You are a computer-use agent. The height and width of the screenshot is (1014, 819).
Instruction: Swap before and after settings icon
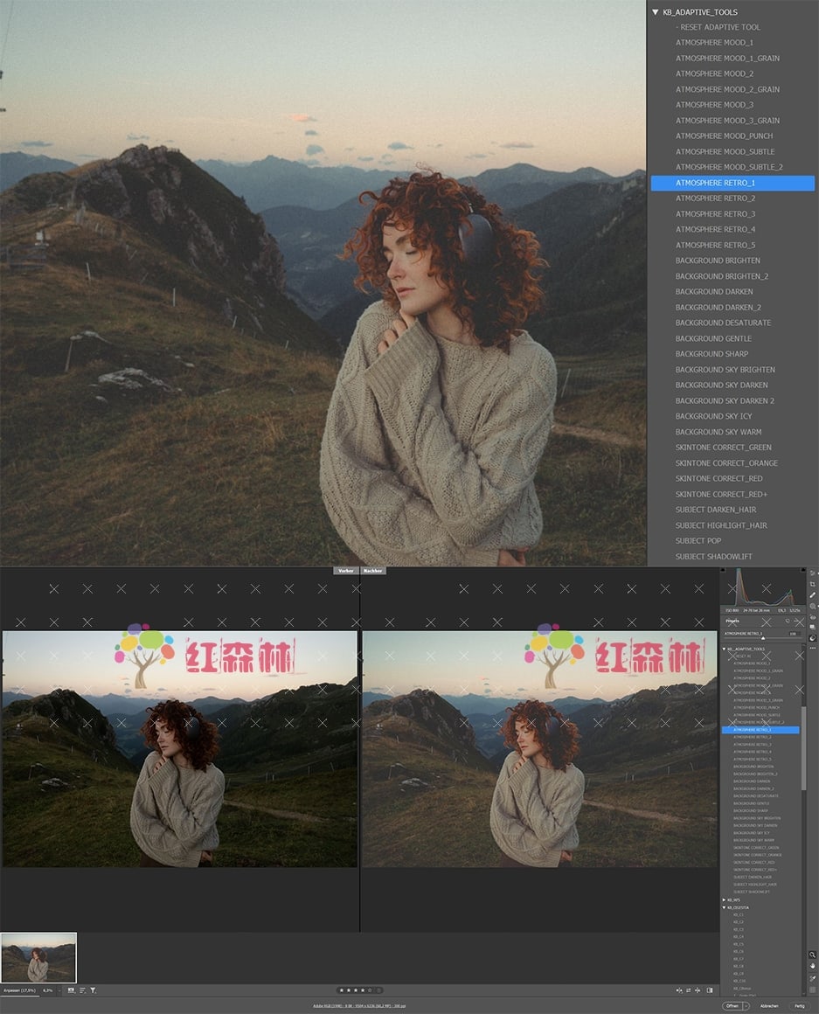point(689,990)
